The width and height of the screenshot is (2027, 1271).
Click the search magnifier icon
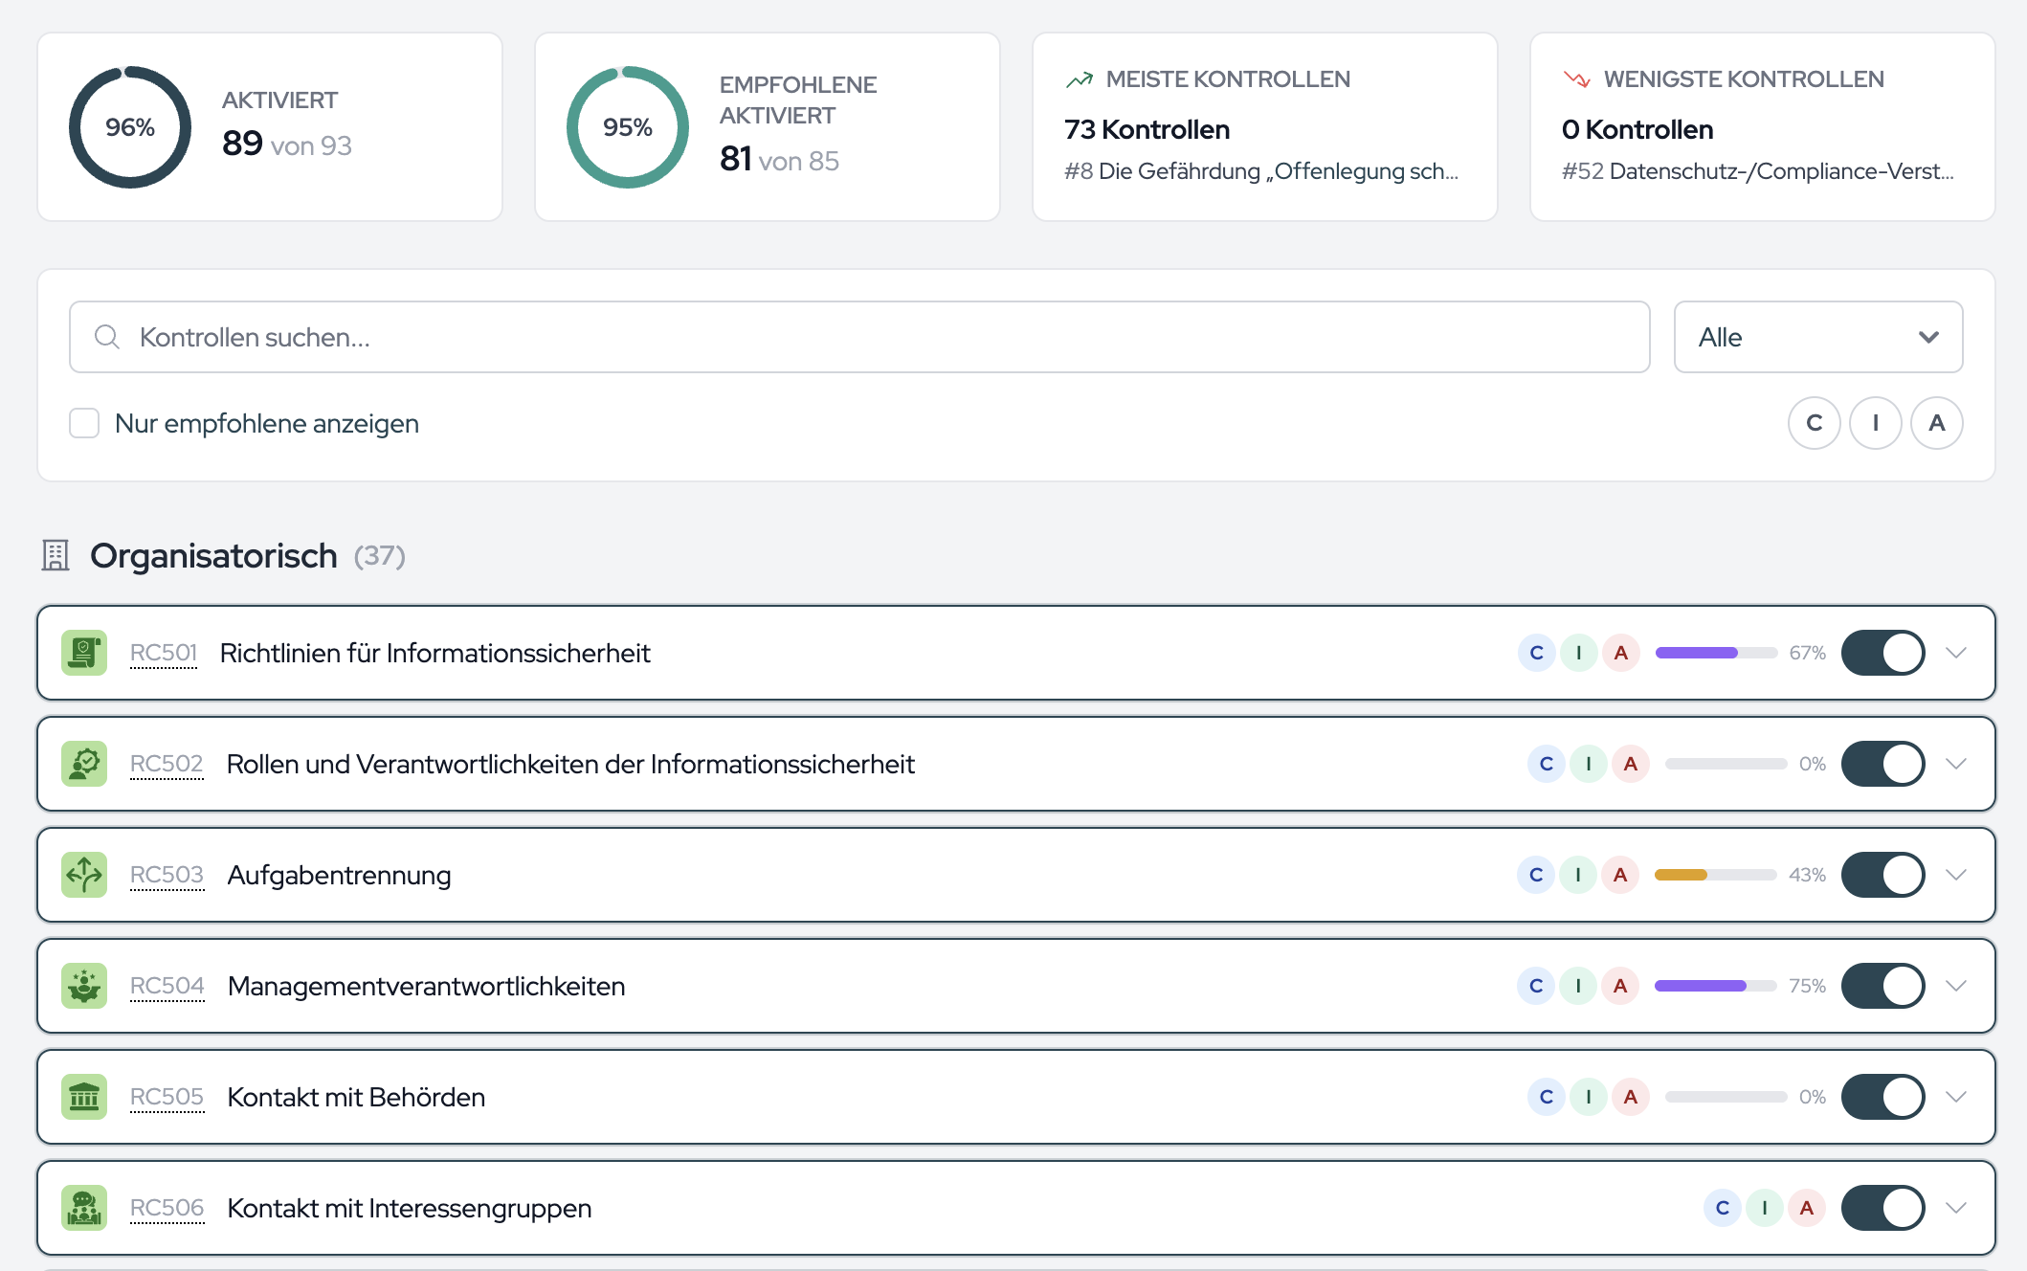point(107,337)
